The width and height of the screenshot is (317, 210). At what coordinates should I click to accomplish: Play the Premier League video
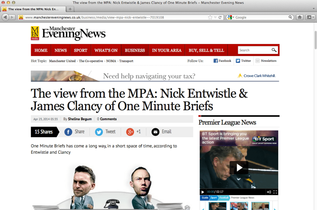239,168
